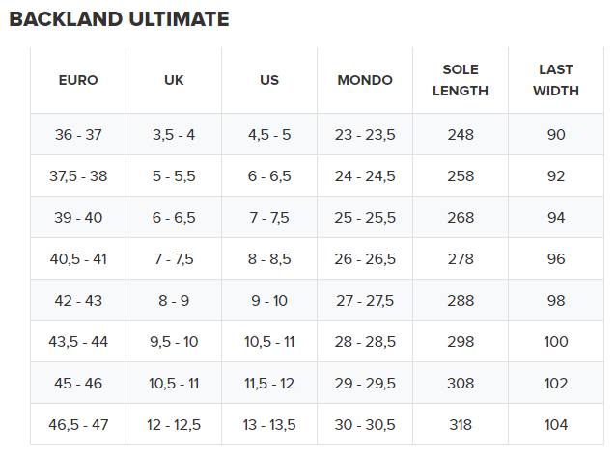Click the last width 102 cell
Viewport: 615px width, 455px height.
point(556,384)
